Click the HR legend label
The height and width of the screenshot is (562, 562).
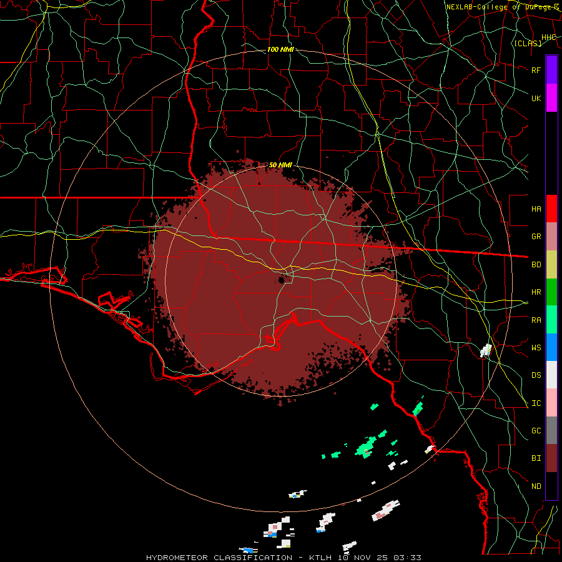click(536, 292)
